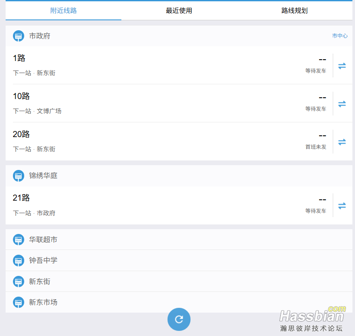Click the 钟吾中学 station icon
Screen dimensions: 355x336
19,260
